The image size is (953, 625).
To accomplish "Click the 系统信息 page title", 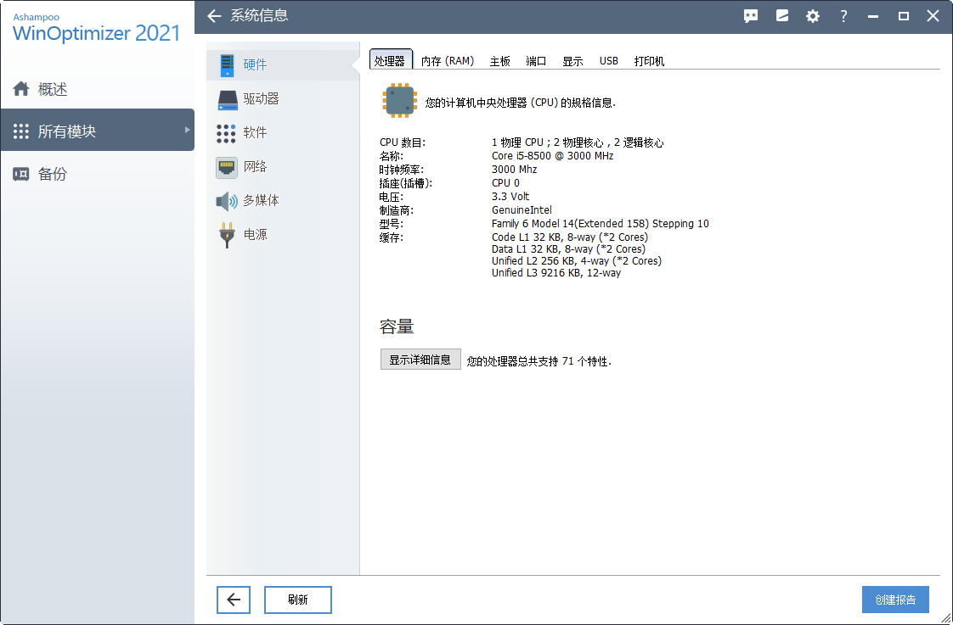I will coord(259,16).
